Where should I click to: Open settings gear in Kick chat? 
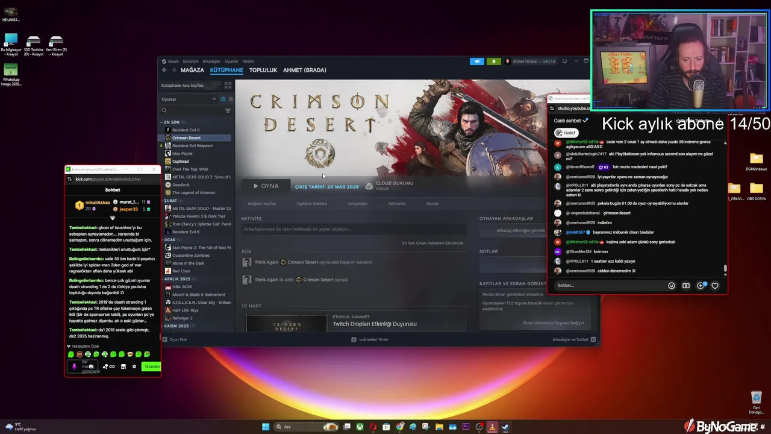click(x=134, y=366)
